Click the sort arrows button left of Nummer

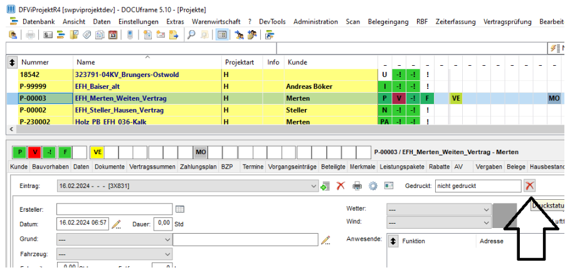click(13, 62)
